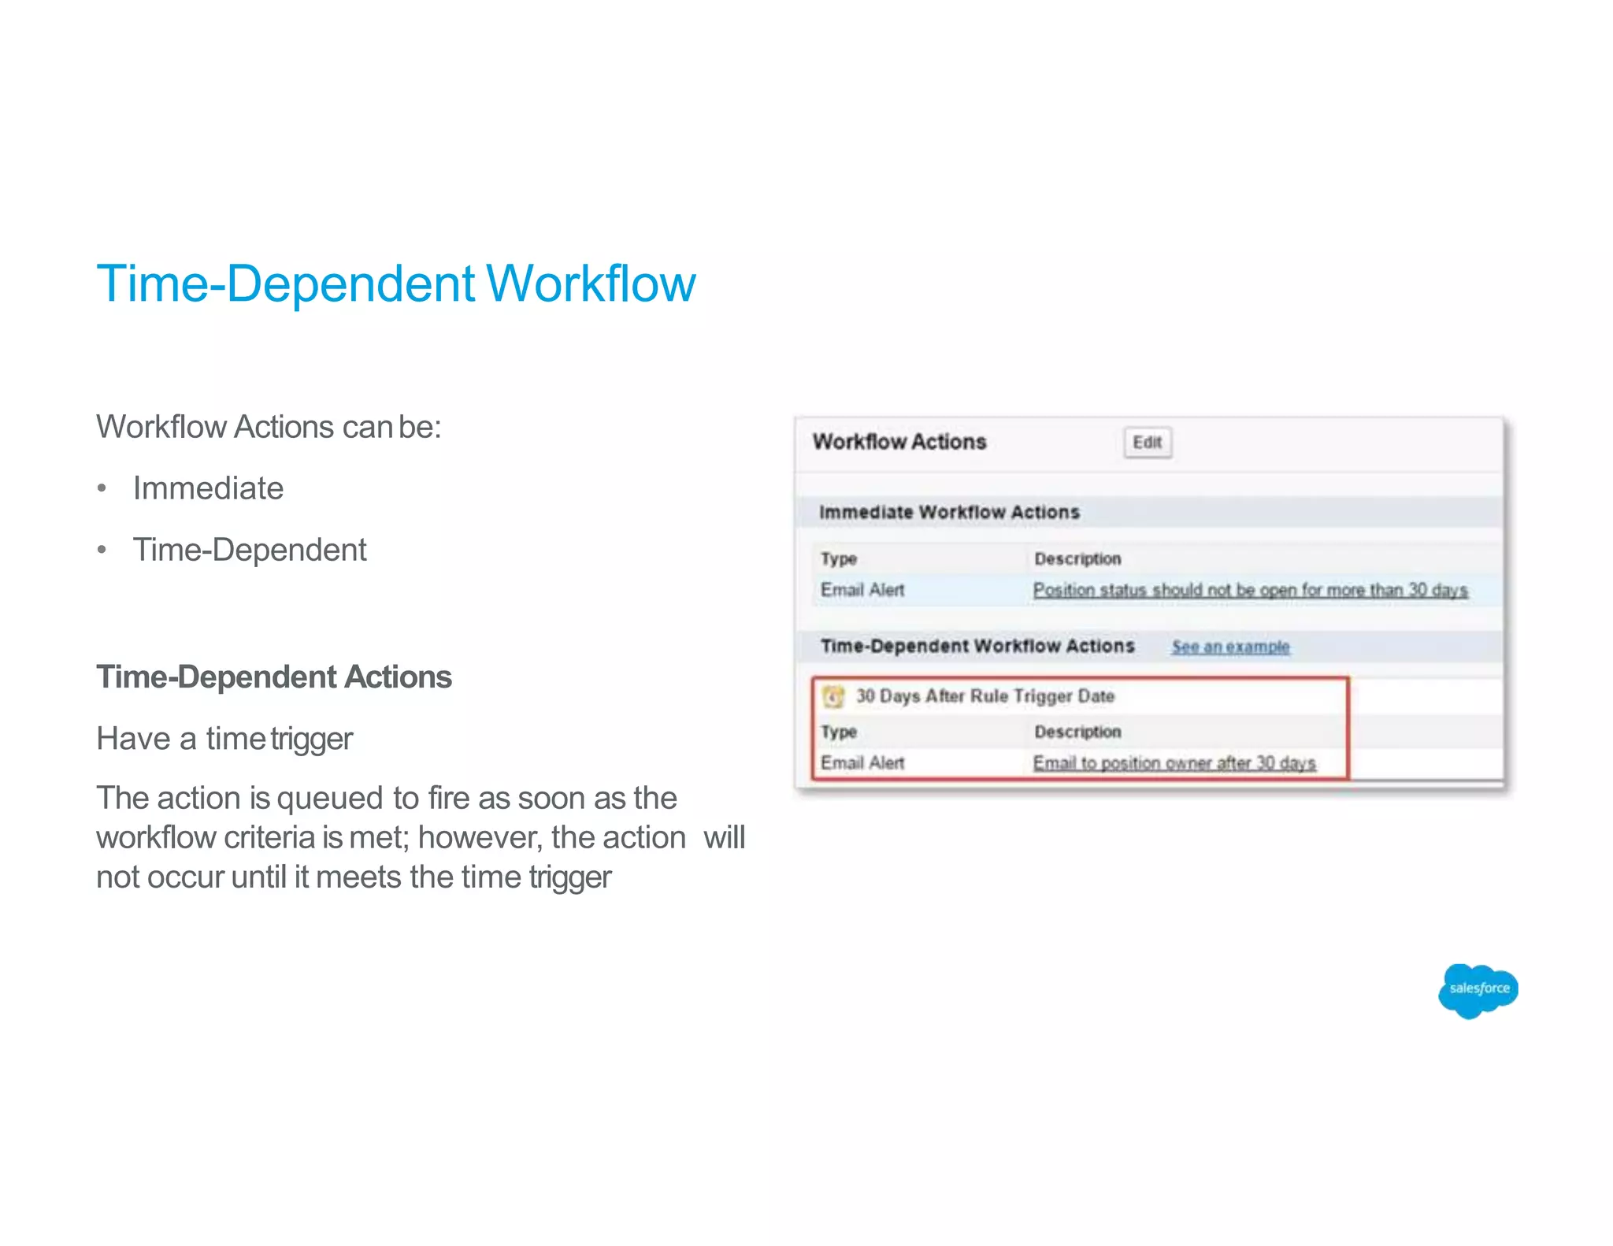Click 'Time-Dependent Workflow Actions' section header
Viewport: 1613px width, 1246px height.
pos(977,646)
